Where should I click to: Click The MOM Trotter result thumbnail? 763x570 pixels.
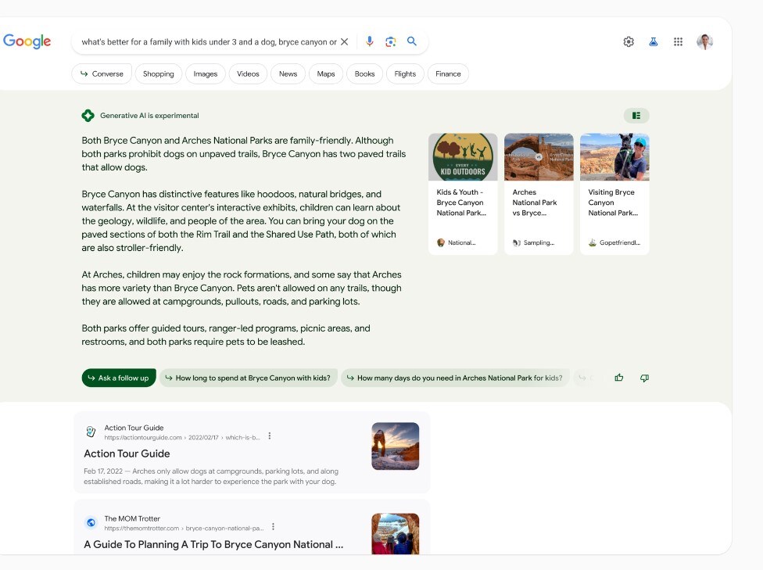click(395, 534)
